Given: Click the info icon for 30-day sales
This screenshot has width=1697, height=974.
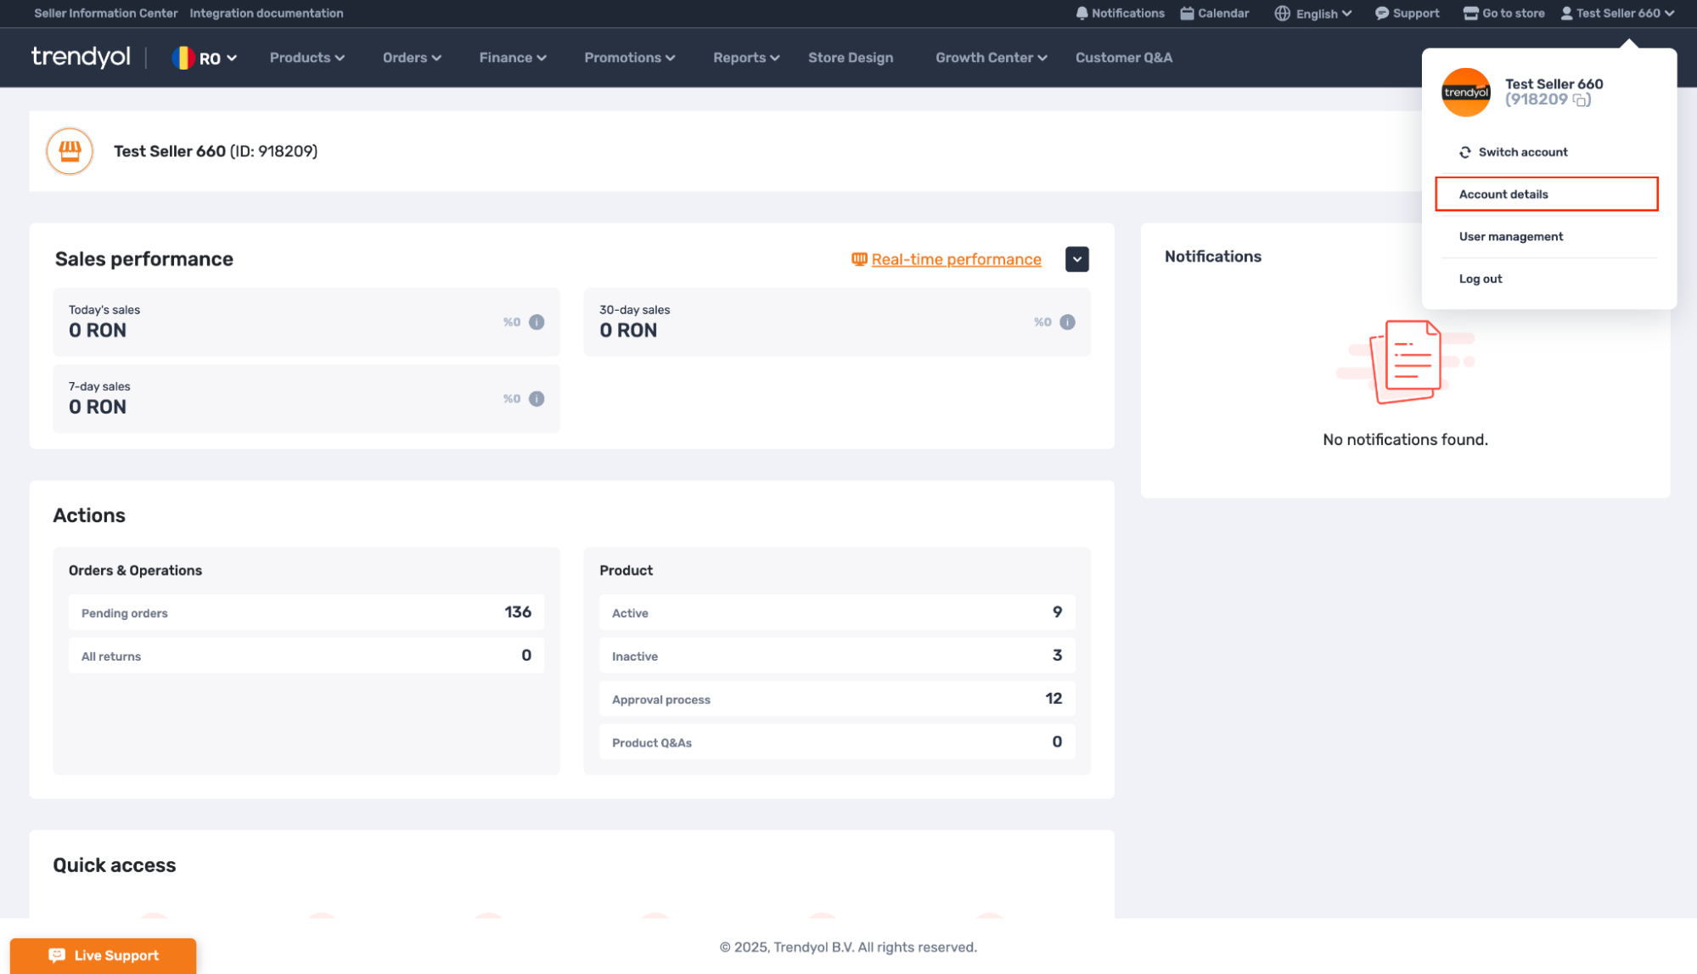Looking at the screenshot, I should (1067, 322).
